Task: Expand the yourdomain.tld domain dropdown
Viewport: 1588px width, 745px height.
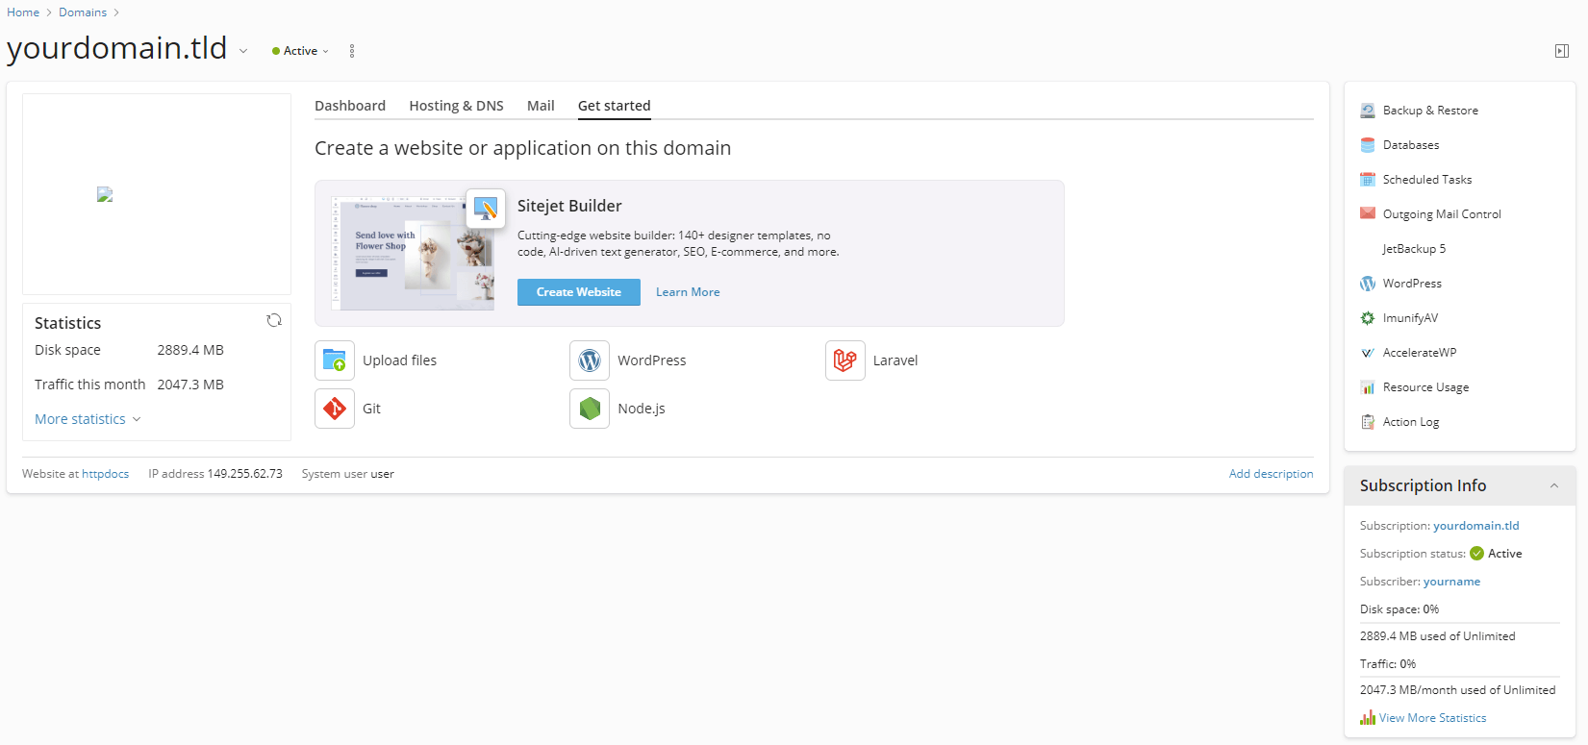Action: point(243,51)
